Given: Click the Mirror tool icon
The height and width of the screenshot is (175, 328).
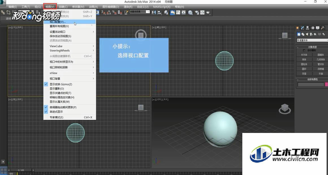Looking at the screenshot, I should (x=154, y=12).
